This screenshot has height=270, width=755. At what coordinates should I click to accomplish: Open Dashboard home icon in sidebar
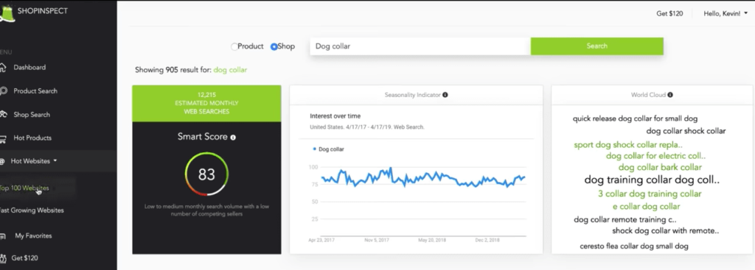tap(3, 67)
